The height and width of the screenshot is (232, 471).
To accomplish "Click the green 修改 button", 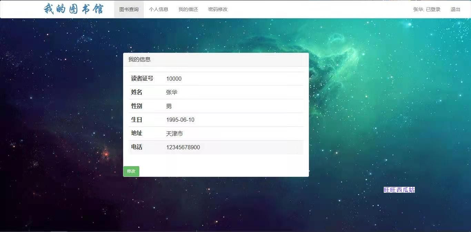I will tap(131, 171).
